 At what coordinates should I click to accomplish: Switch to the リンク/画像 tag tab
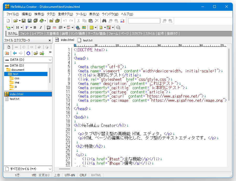pyautogui.click(x=78, y=34)
